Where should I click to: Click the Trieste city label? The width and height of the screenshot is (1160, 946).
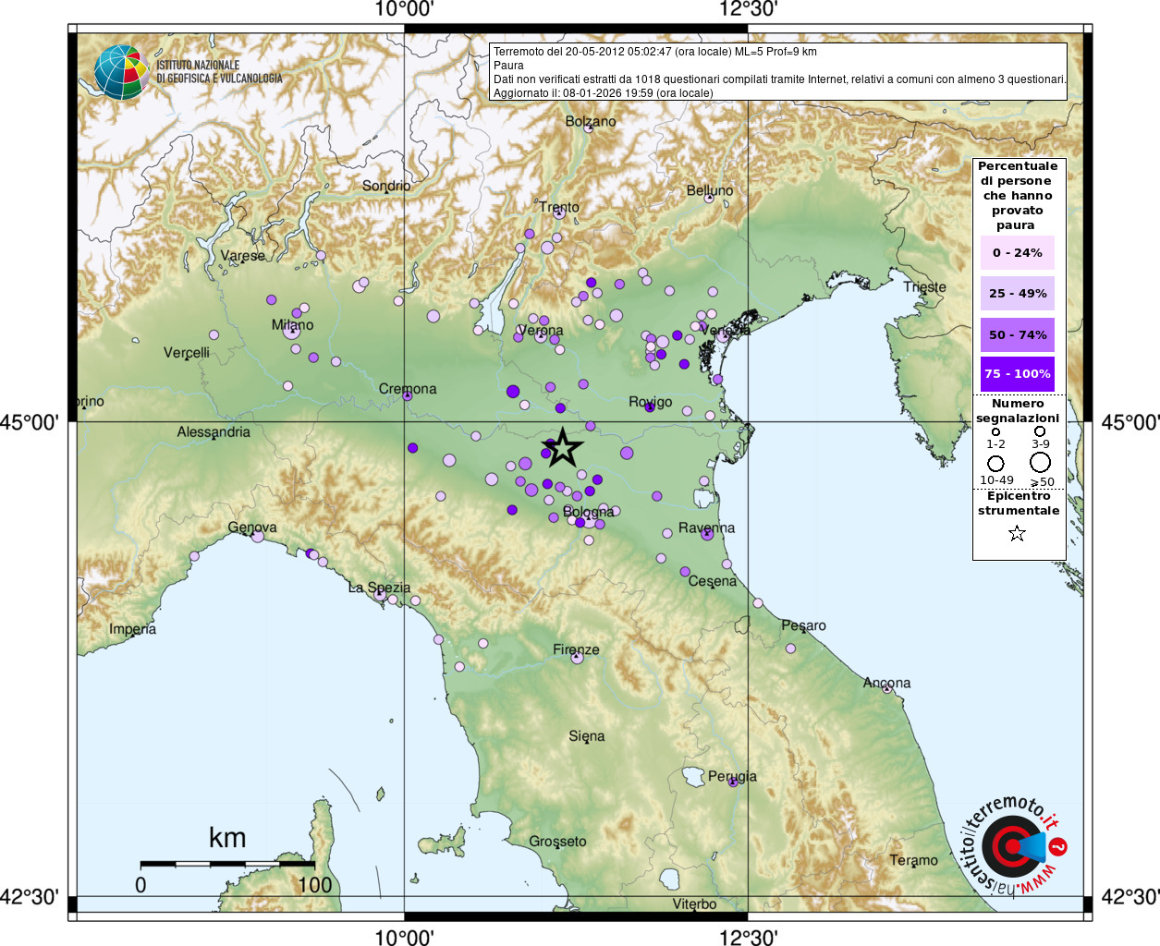924,287
